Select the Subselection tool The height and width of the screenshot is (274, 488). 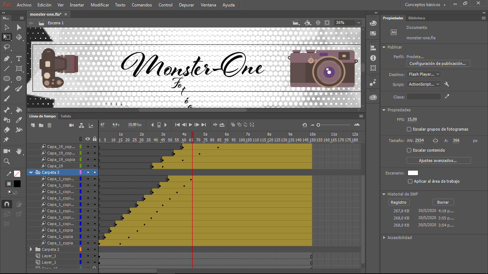19,27
